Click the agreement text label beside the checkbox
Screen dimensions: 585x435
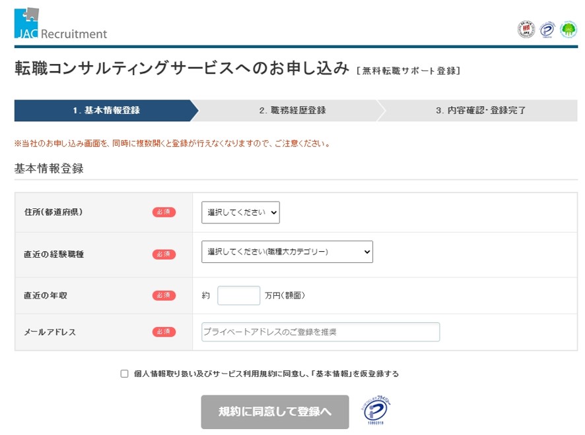266,374
